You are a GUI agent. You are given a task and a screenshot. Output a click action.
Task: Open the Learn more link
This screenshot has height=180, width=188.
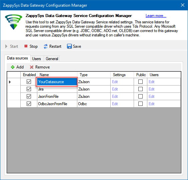pyautogui.click(x=156, y=16)
